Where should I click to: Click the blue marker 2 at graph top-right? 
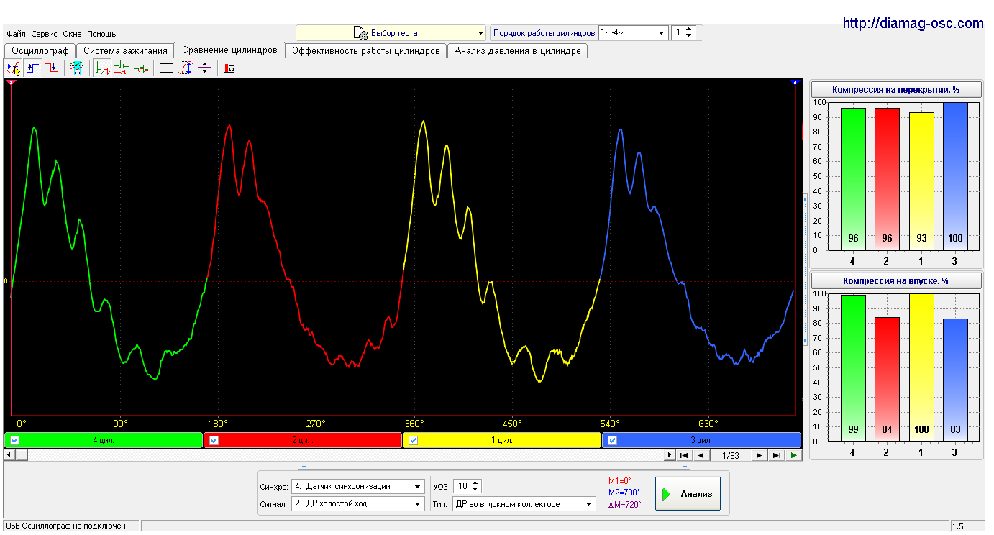[795, 83]
